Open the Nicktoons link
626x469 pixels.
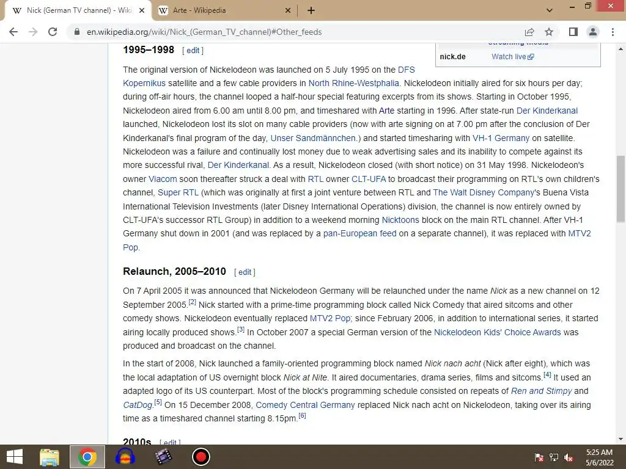pos(400,220)
